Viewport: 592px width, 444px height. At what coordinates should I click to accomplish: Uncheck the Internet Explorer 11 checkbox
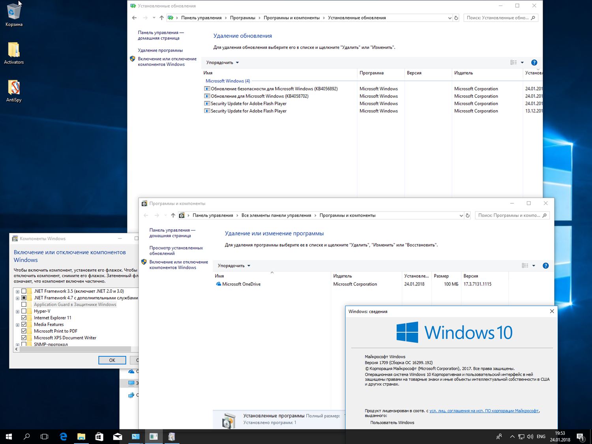coord(24,318)
